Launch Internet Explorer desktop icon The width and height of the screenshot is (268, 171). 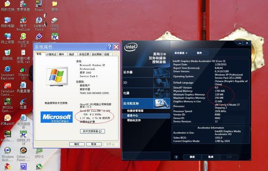(8, 73)
